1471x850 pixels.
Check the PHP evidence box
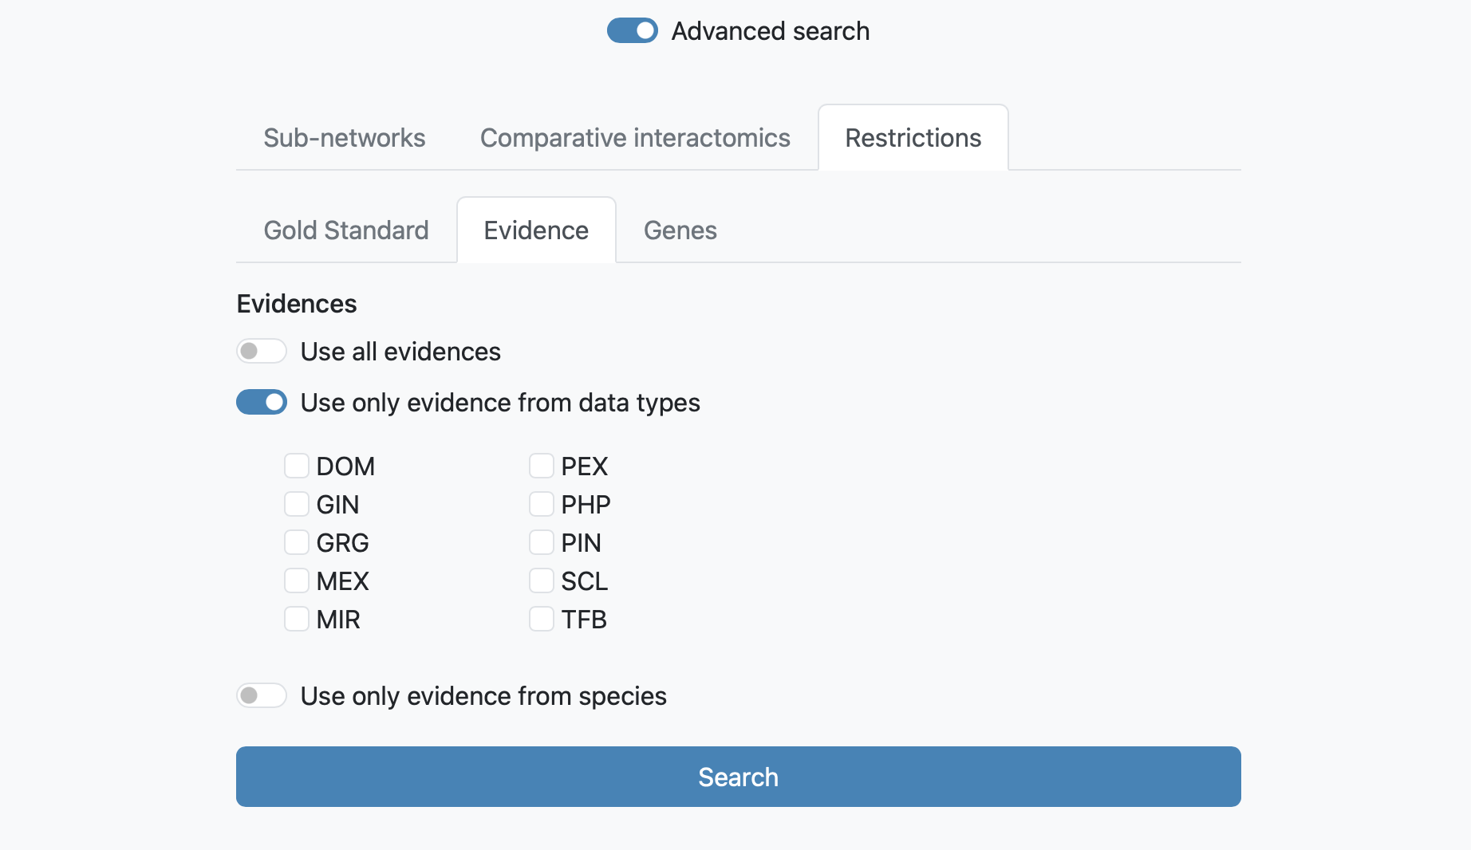(x=542, y=504)
